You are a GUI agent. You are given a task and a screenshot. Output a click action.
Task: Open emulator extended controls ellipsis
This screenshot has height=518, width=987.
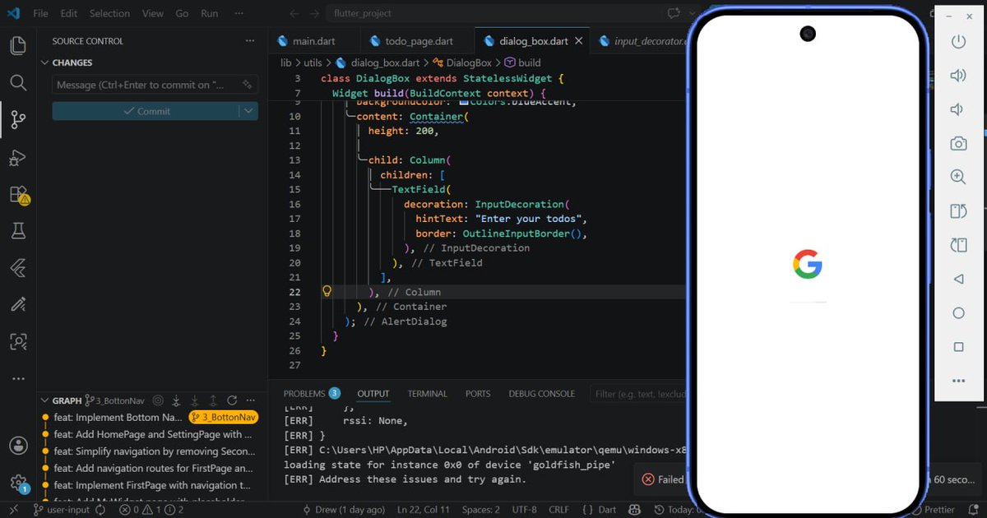[958, 381]
